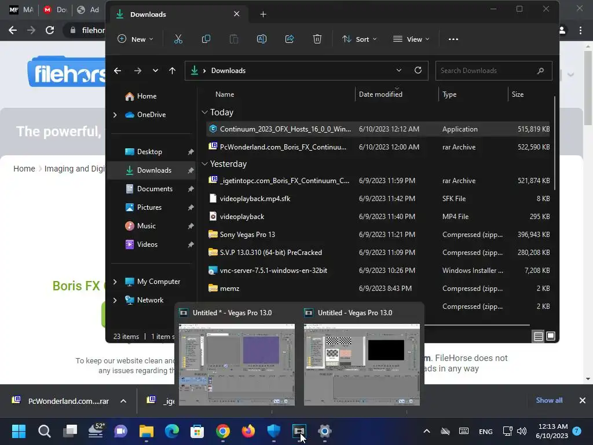Open the New item dropdown
Viewport: 593px width, 445px height.
(x=136, y=39)
